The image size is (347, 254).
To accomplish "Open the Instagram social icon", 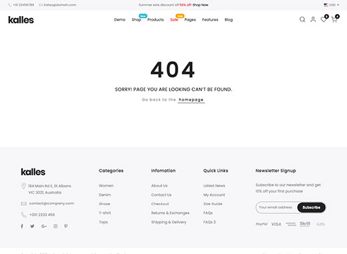I will tap(55, 226).
